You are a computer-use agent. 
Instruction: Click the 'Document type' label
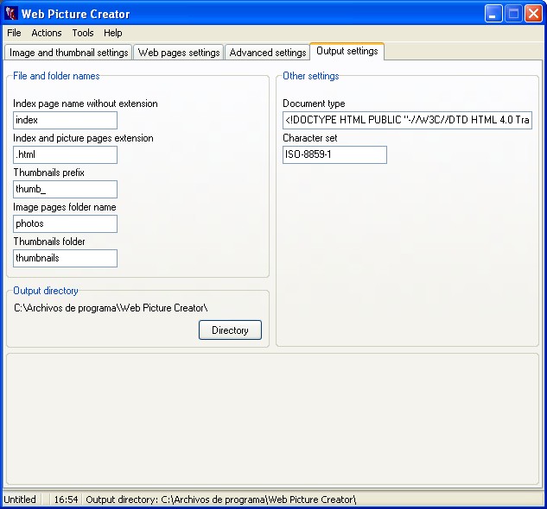[314, 104]
